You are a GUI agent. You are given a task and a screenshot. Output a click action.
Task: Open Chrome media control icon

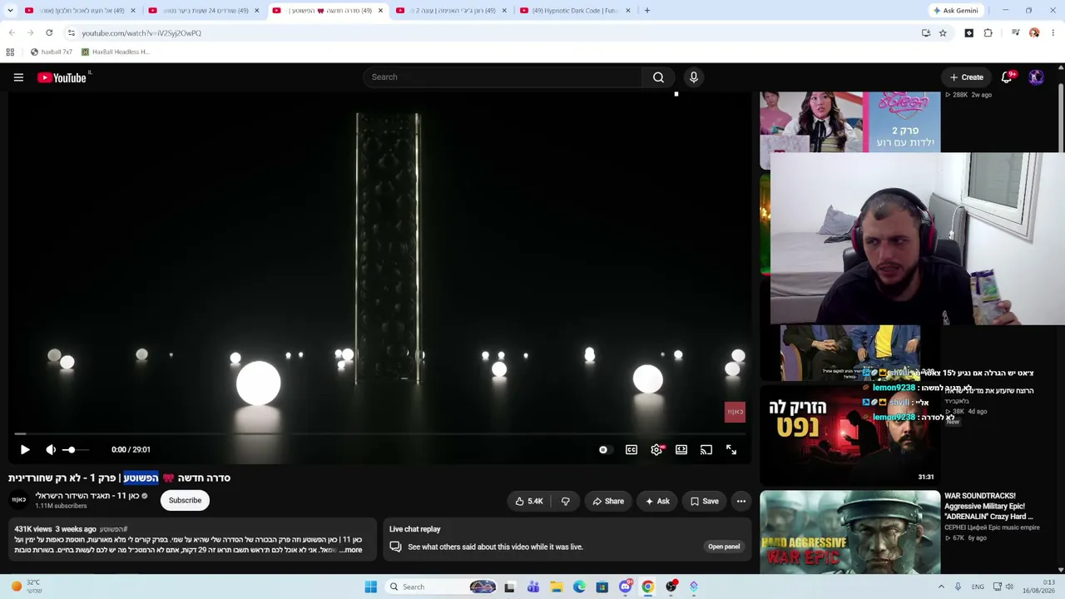1015,33
